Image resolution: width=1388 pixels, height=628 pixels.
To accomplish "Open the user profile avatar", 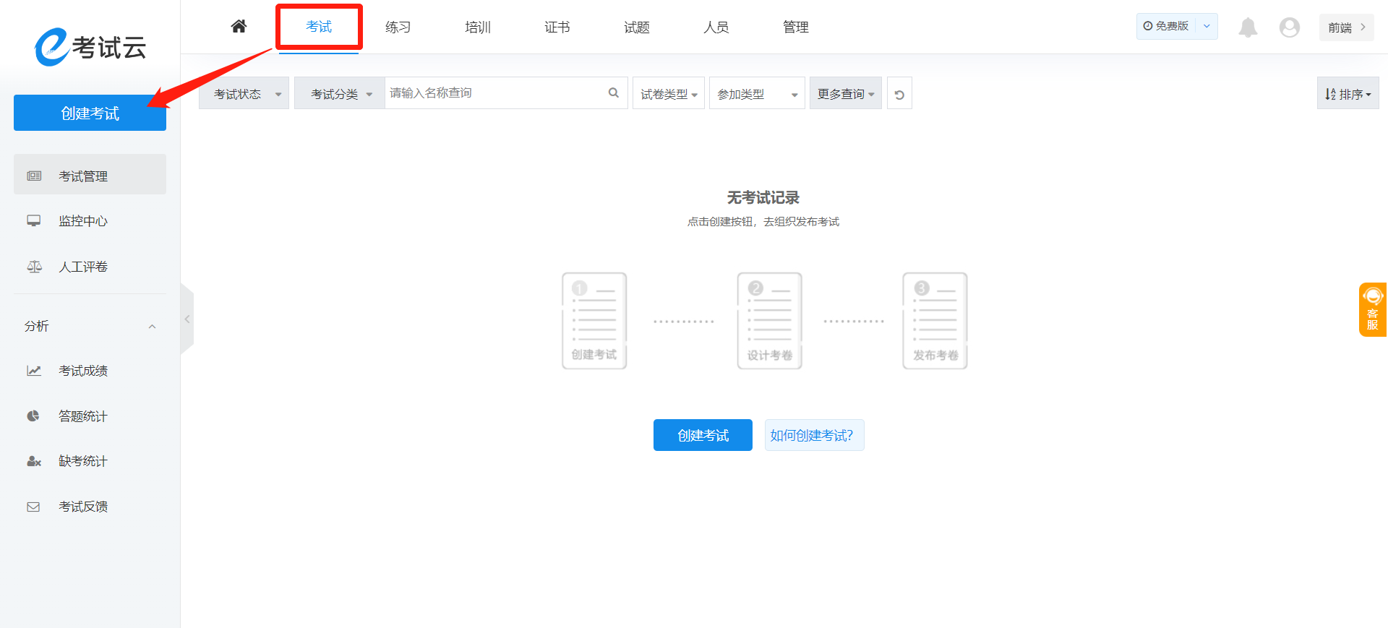I will [x=1289, y=27].
